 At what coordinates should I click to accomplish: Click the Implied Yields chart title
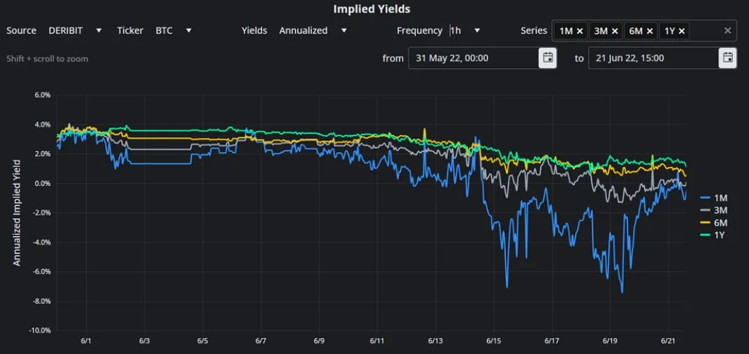coord(372,8)
